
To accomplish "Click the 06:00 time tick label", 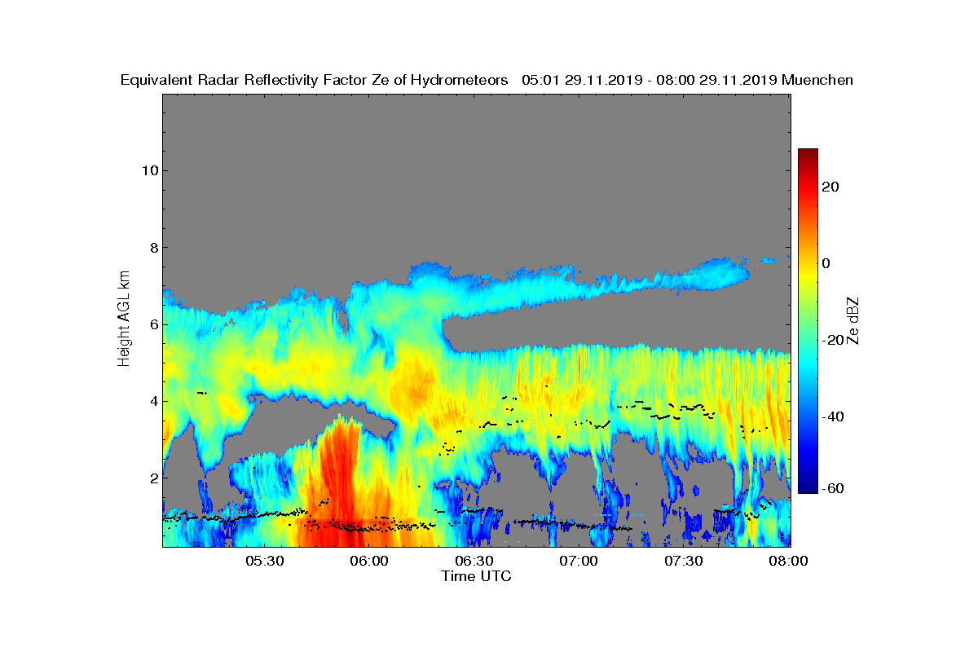I will click(371, 561).
